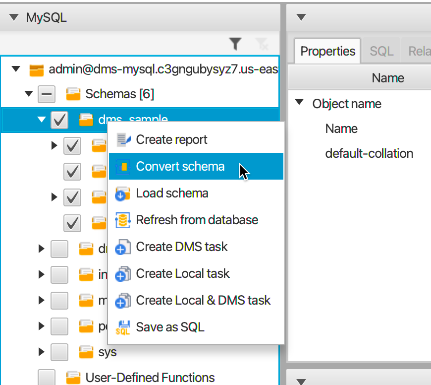
Task: Collapse the dms_sample schema node
Action: (42, 120)
